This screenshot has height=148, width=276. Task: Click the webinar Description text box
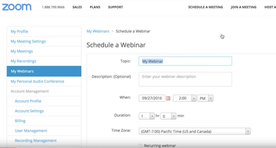coord(185,79)
